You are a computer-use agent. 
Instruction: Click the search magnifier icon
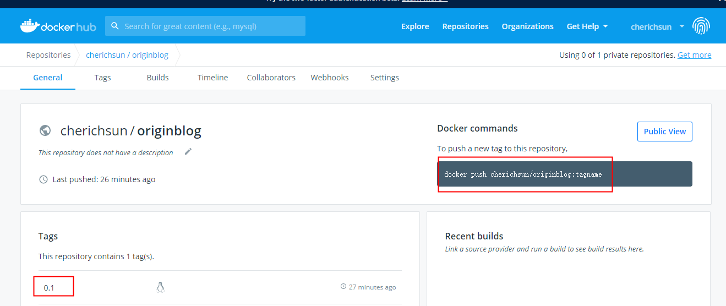click(115, 26)
